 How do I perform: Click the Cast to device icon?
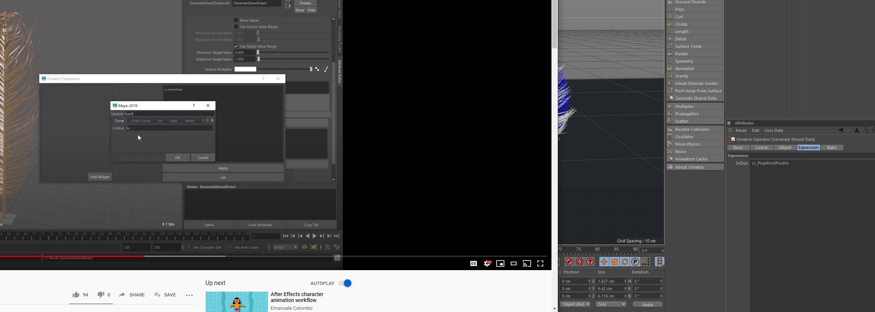coord(527,263)
